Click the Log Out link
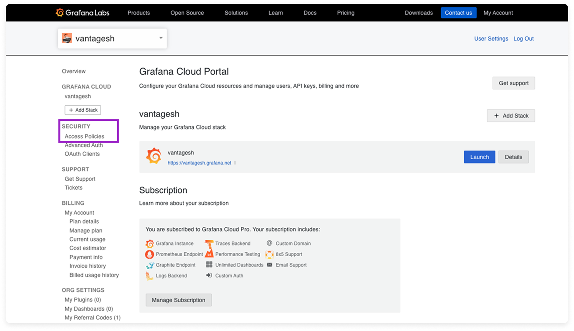 pyautogui.click(x=524, y=39)
